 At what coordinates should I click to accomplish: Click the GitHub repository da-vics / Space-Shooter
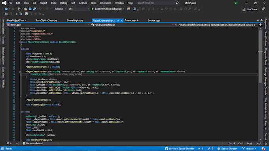pos(180,149)
